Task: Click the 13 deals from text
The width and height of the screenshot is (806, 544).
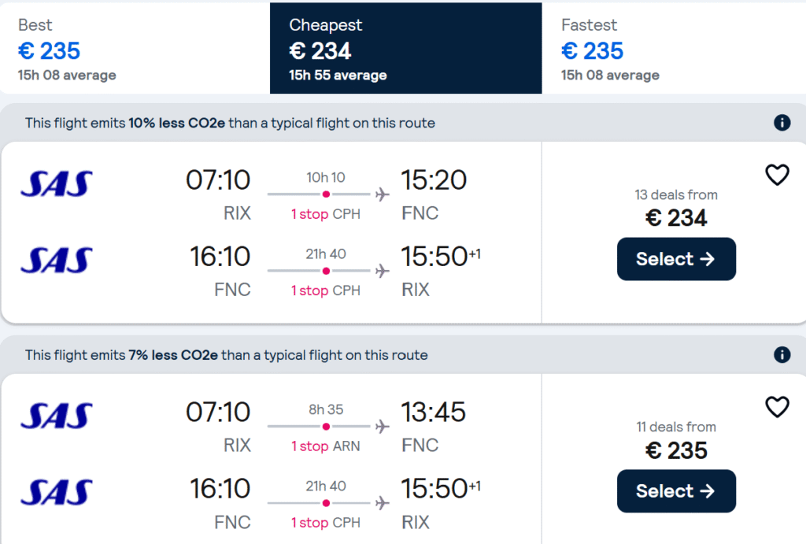Action: [676, 195]
